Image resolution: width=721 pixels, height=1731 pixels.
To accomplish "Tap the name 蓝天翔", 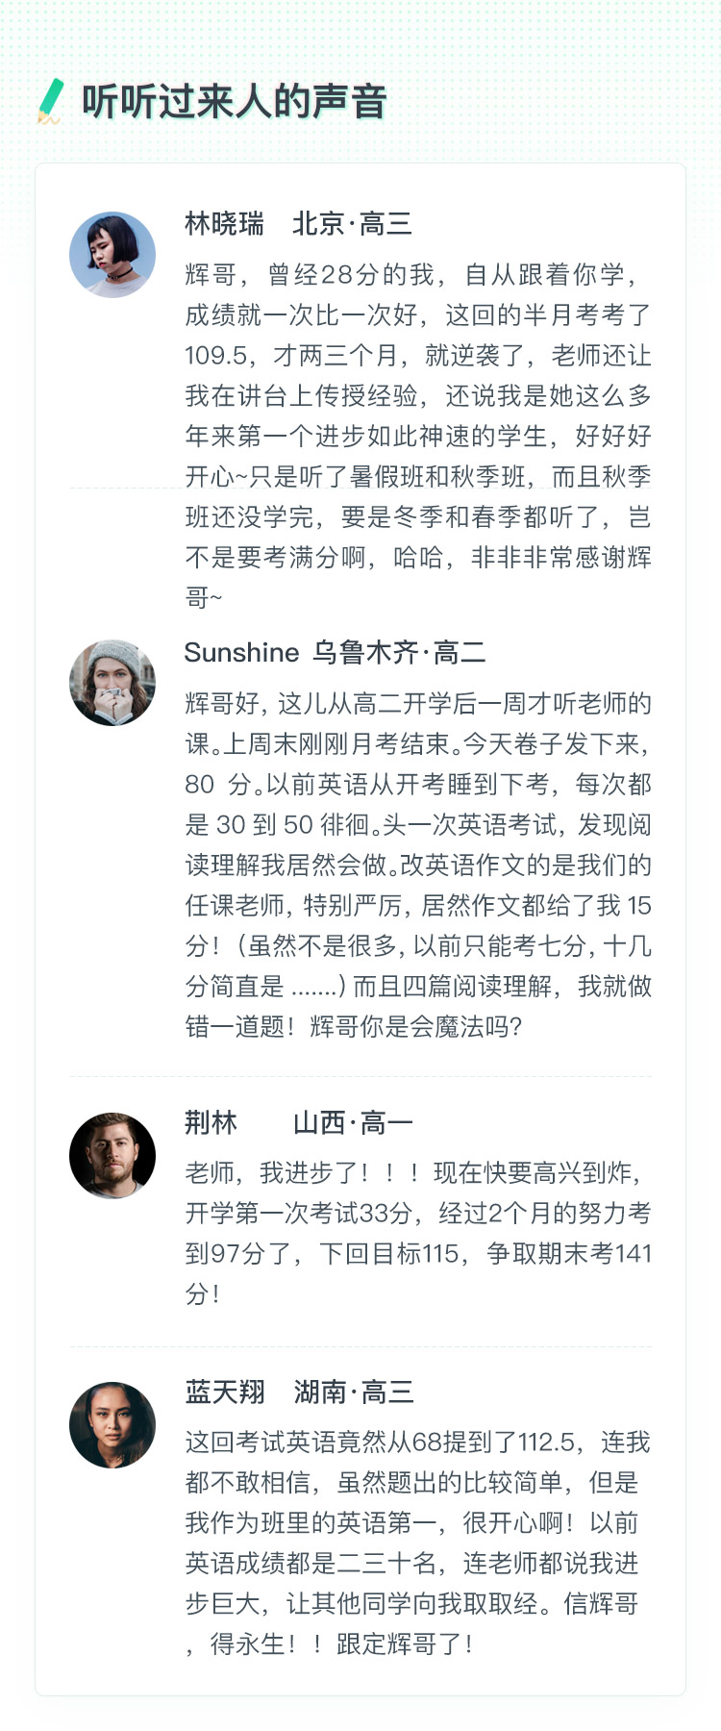I will coord(224,1392).
